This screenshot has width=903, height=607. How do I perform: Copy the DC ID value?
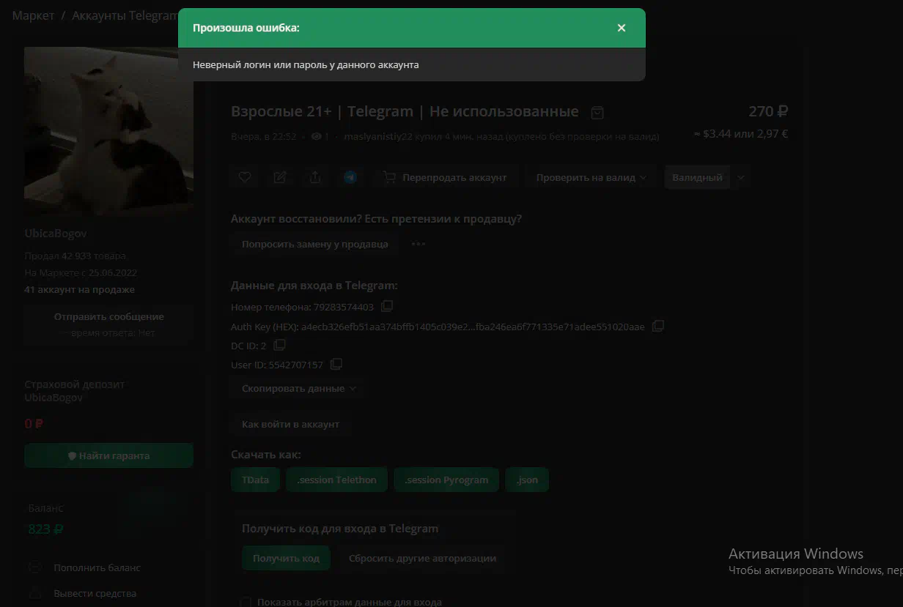(279, 344)
